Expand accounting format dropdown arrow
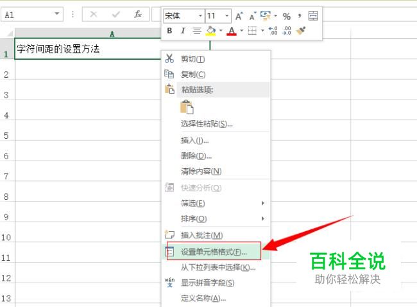417x307 pixels. pos(275,16)
